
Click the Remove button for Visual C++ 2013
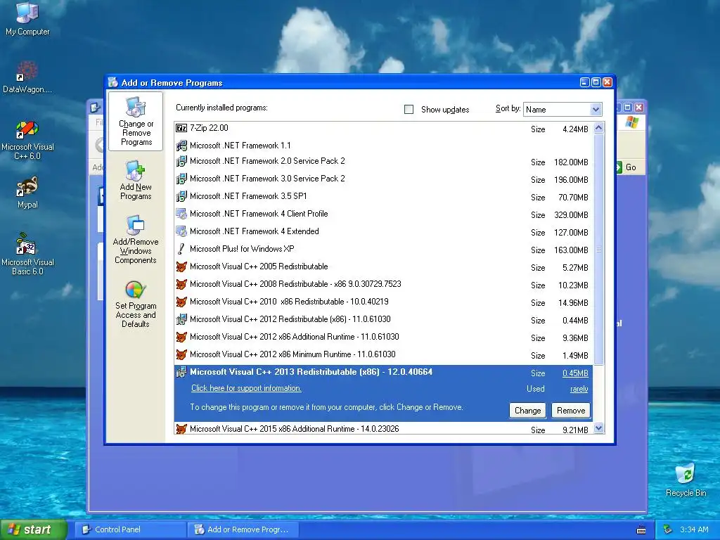571,411
